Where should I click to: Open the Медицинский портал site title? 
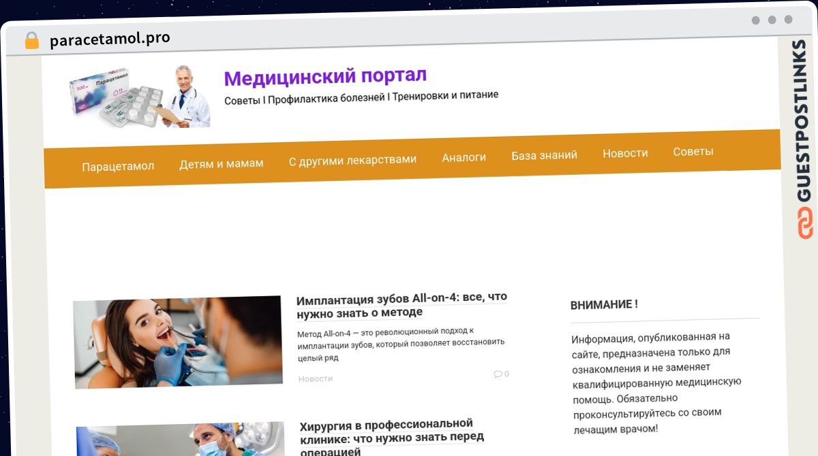pyautogui.click(x=325, y=77)
